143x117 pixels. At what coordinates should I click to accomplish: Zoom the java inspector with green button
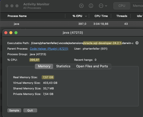[x=16, y=33]
